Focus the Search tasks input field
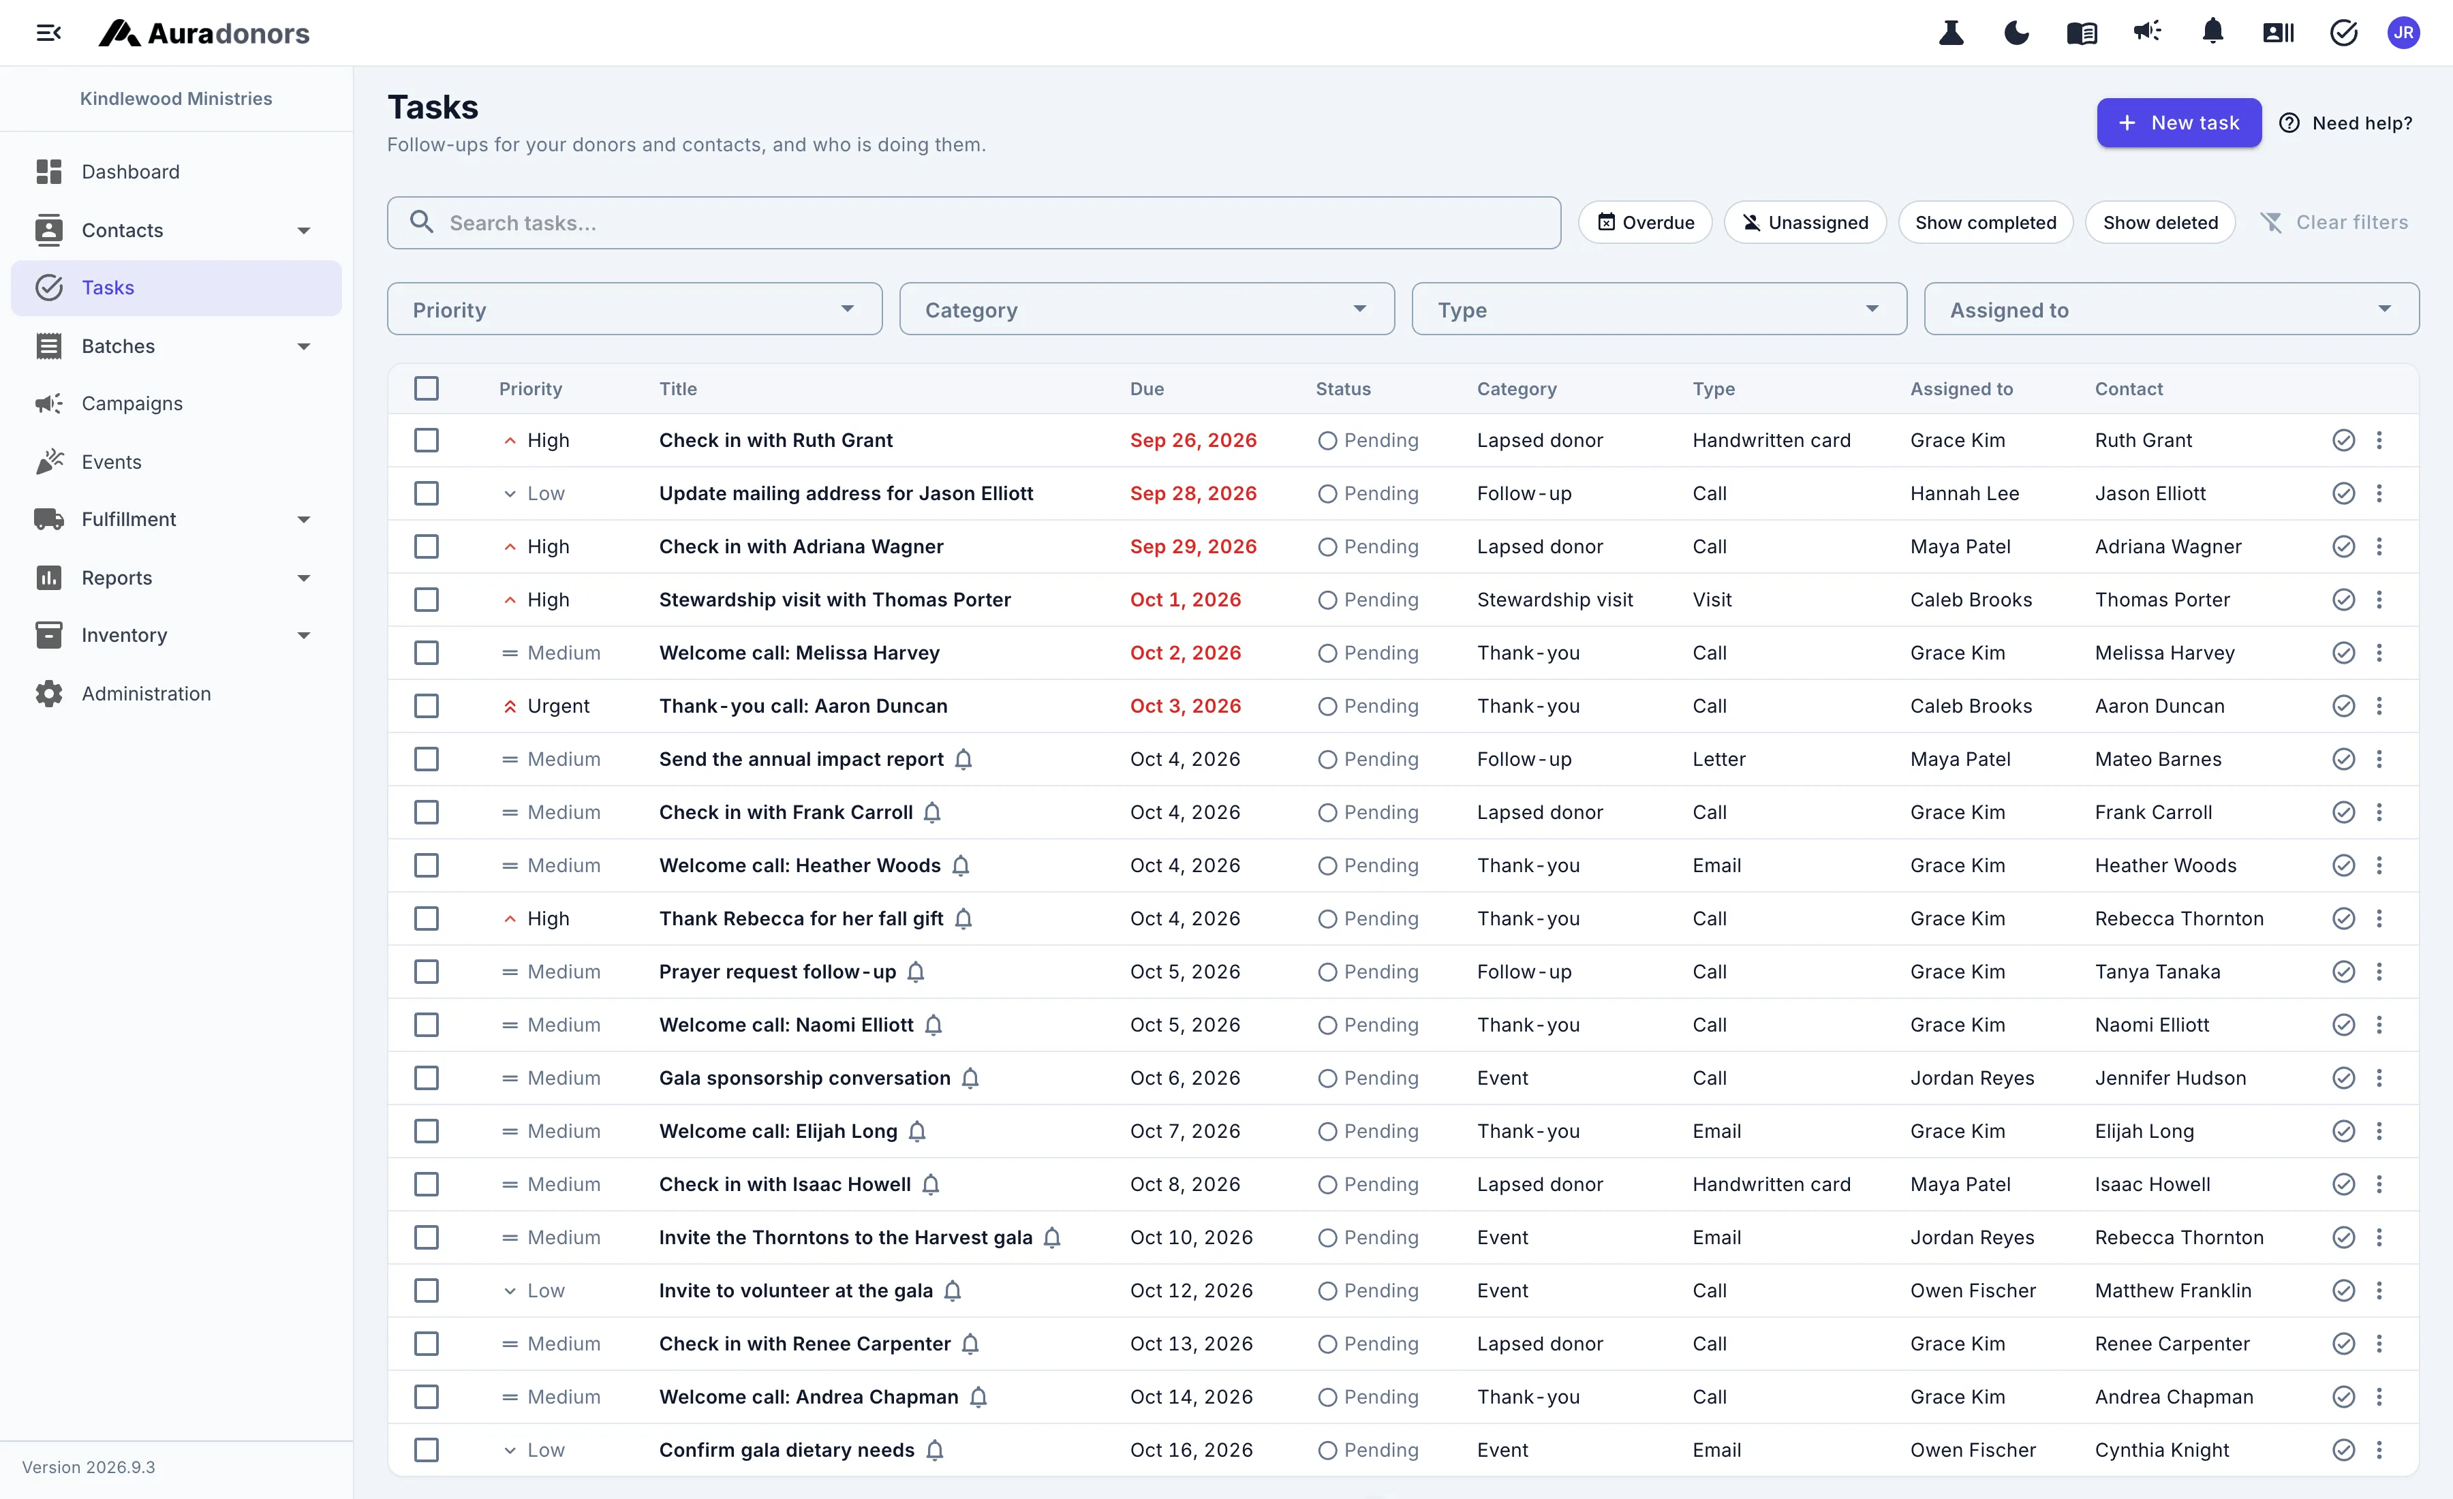Image resolution: width=2453 pixels, height=1499 pixels. point(974,222)
